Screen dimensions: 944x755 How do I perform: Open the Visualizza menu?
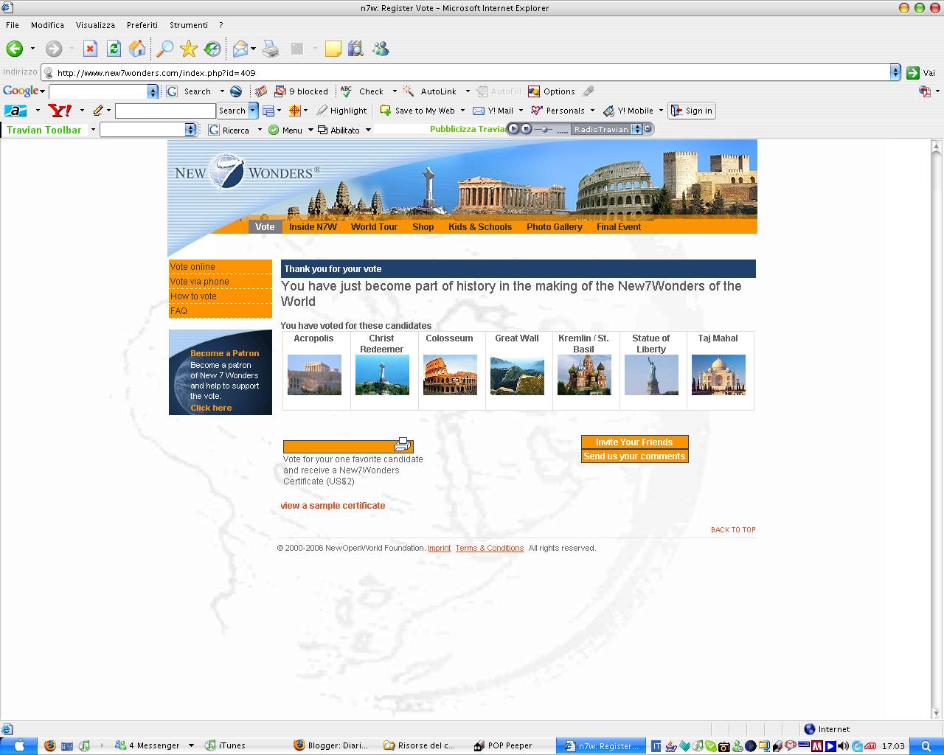pyautogui.click(x=95, y=25)
